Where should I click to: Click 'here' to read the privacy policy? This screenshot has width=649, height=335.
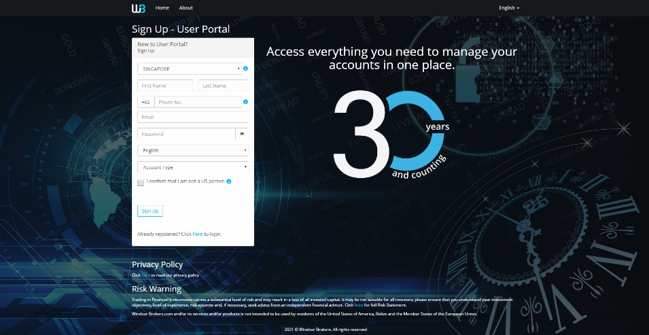click(x=146, y=275)
